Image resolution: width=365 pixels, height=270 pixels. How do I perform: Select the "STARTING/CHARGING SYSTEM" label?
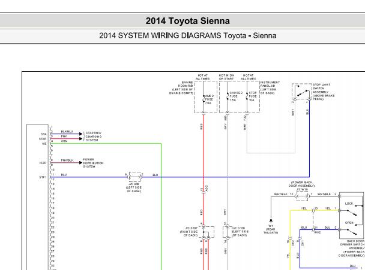pyautogui.click(x=94, y=136)
